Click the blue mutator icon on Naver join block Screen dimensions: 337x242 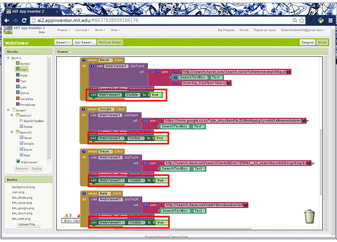coord(152,72)
